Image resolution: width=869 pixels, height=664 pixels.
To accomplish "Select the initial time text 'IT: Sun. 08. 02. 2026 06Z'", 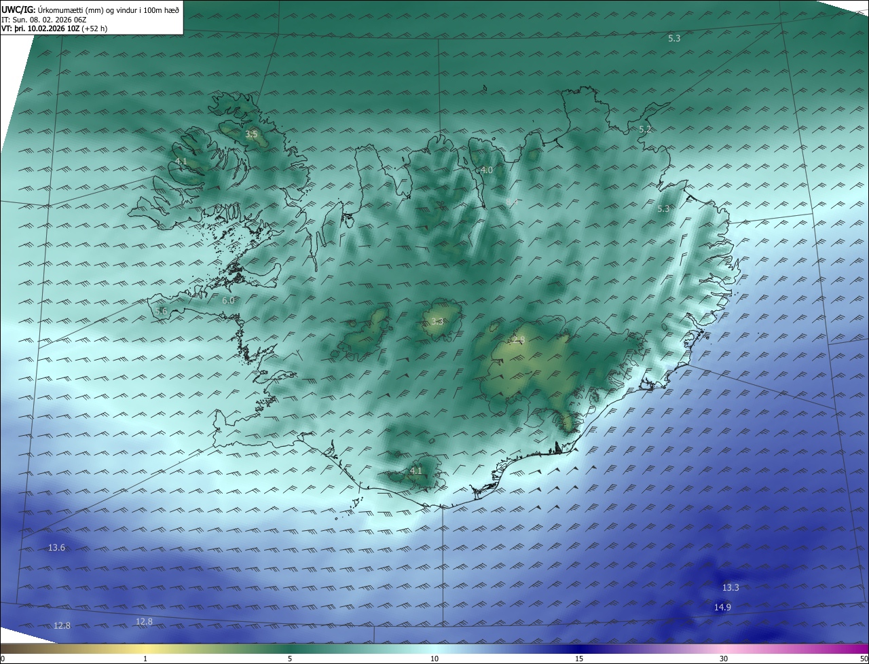I will 43,19.
